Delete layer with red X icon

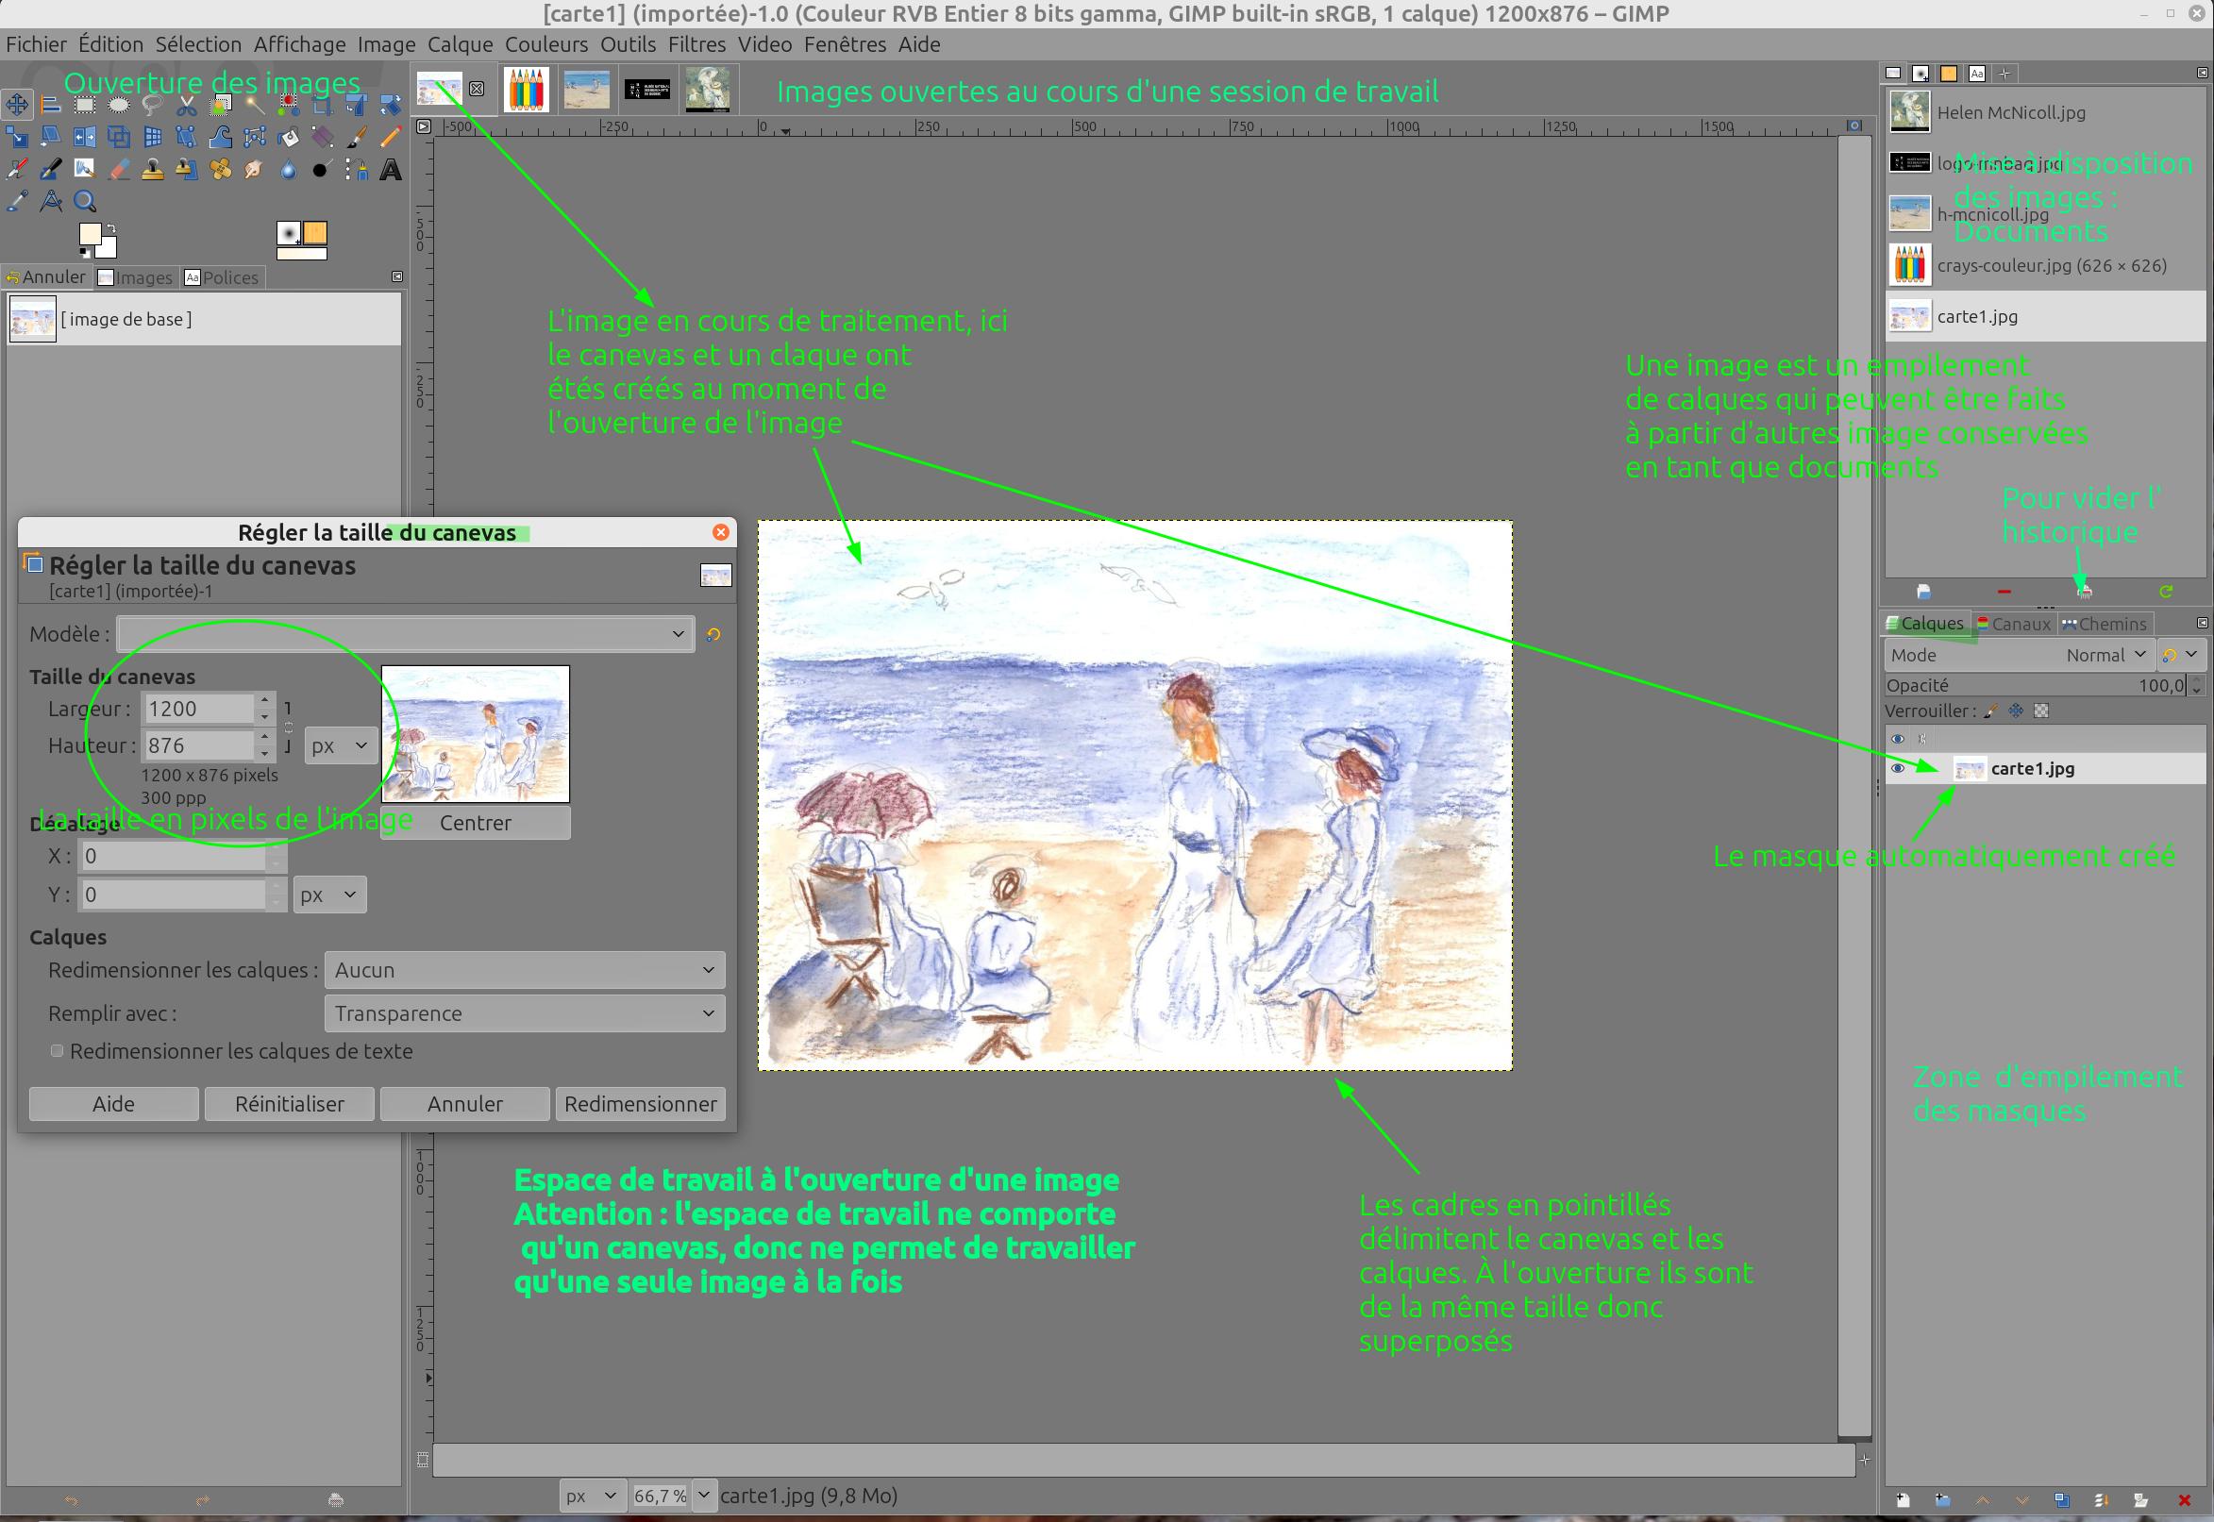(2185, 1500)
